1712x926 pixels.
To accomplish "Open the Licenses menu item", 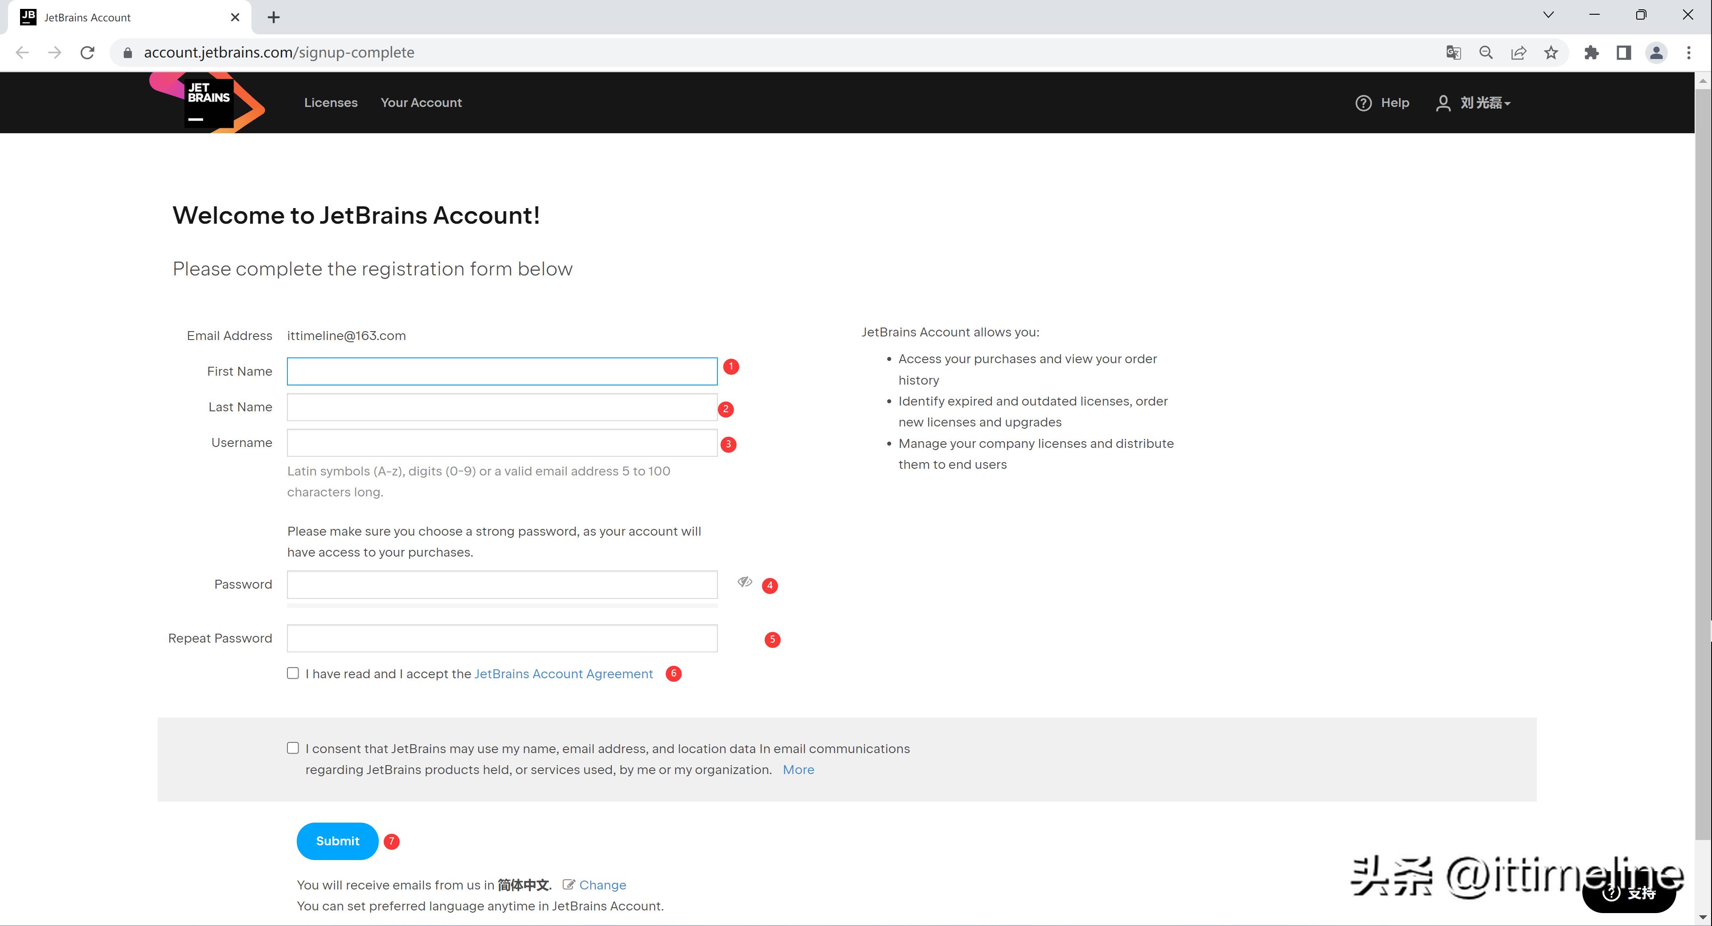I will click(x=331, y=102).
